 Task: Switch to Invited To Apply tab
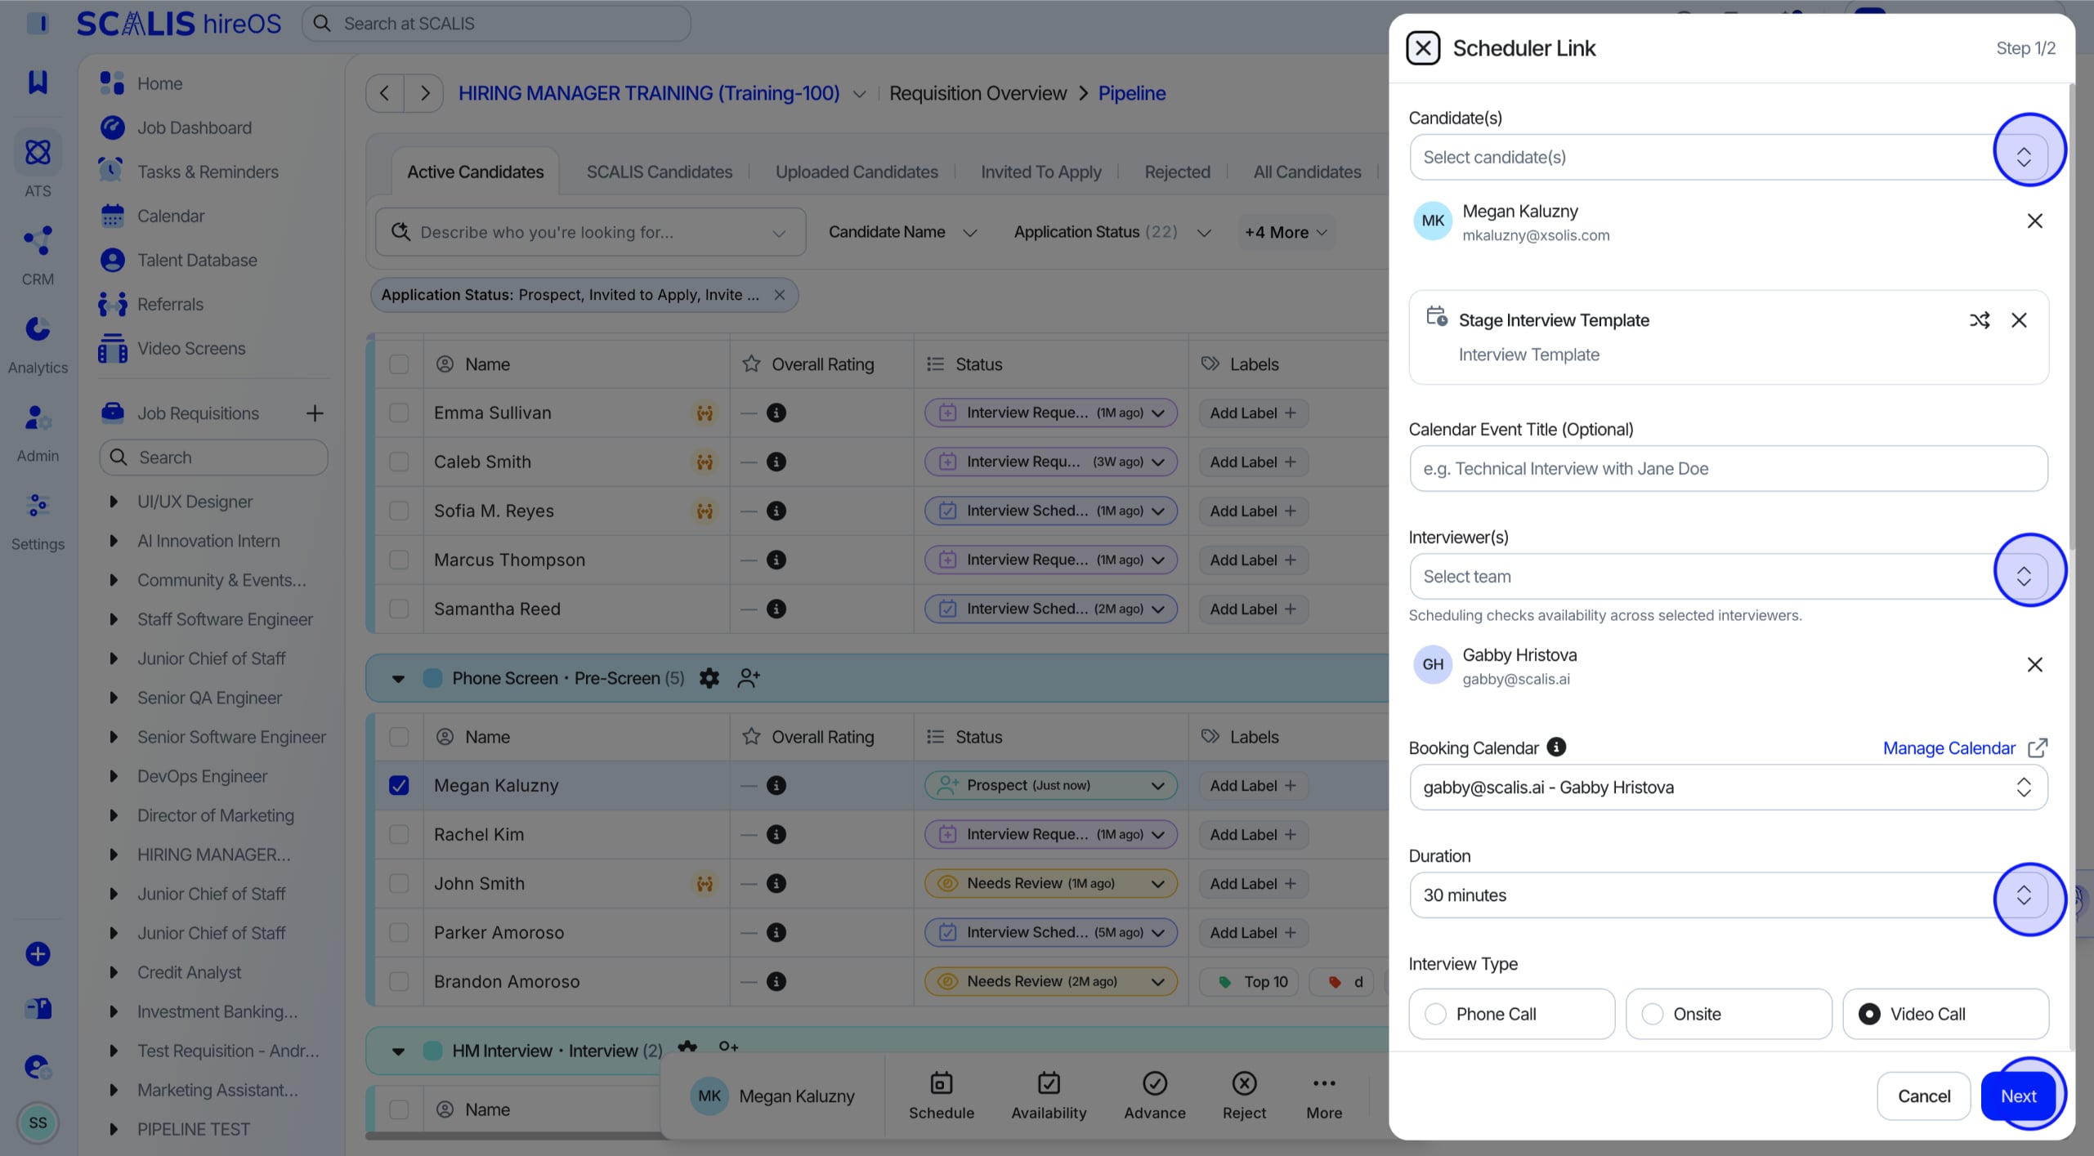point(1040,172)
